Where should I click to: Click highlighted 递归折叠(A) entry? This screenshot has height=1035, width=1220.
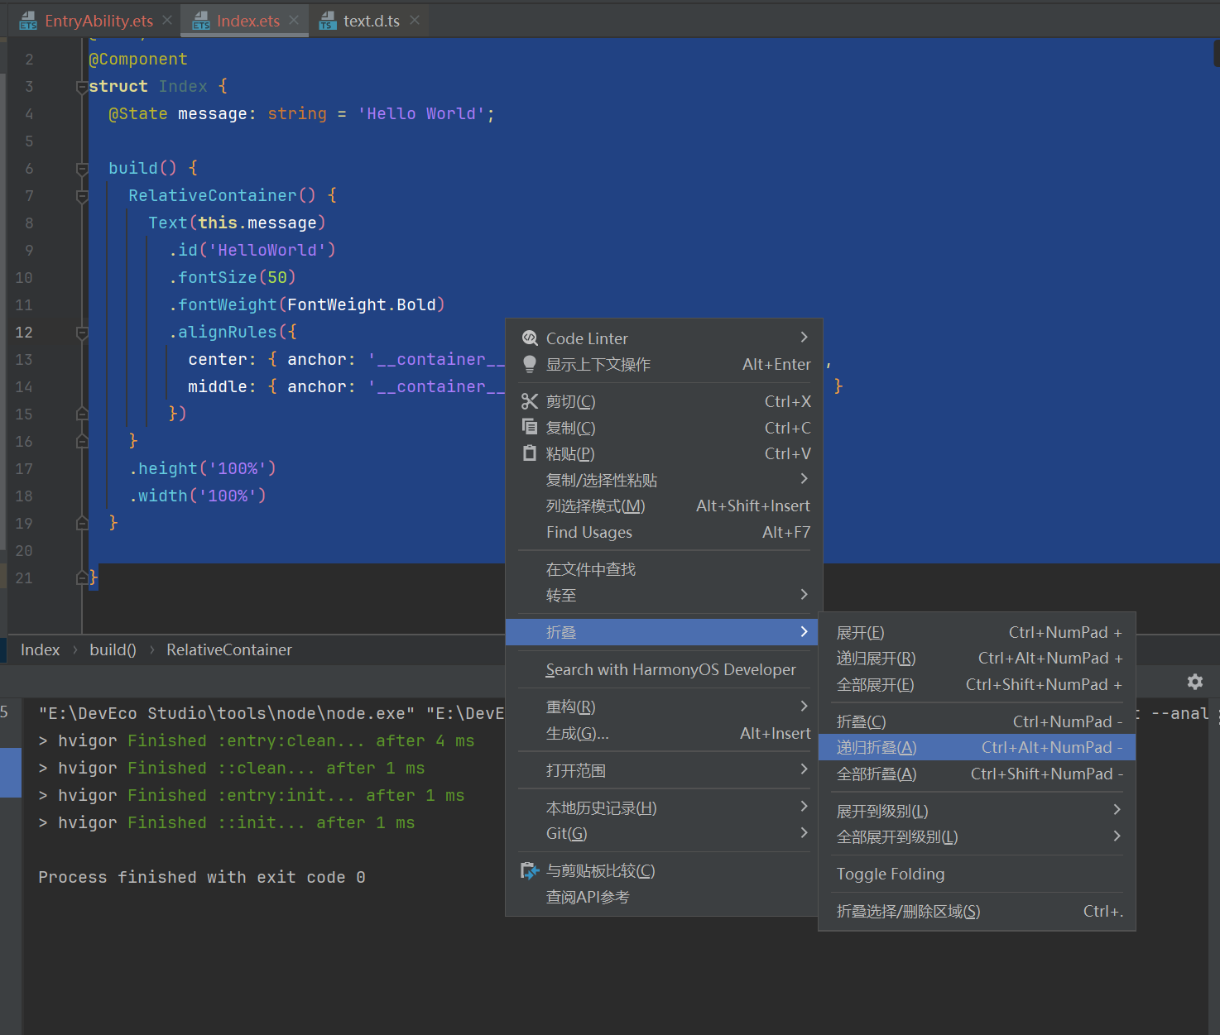(977, 747)
